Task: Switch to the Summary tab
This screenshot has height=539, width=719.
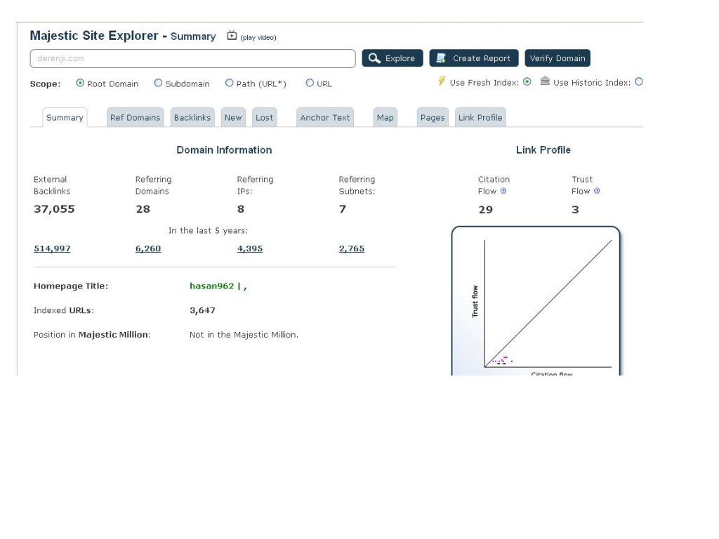Action: 65,118
